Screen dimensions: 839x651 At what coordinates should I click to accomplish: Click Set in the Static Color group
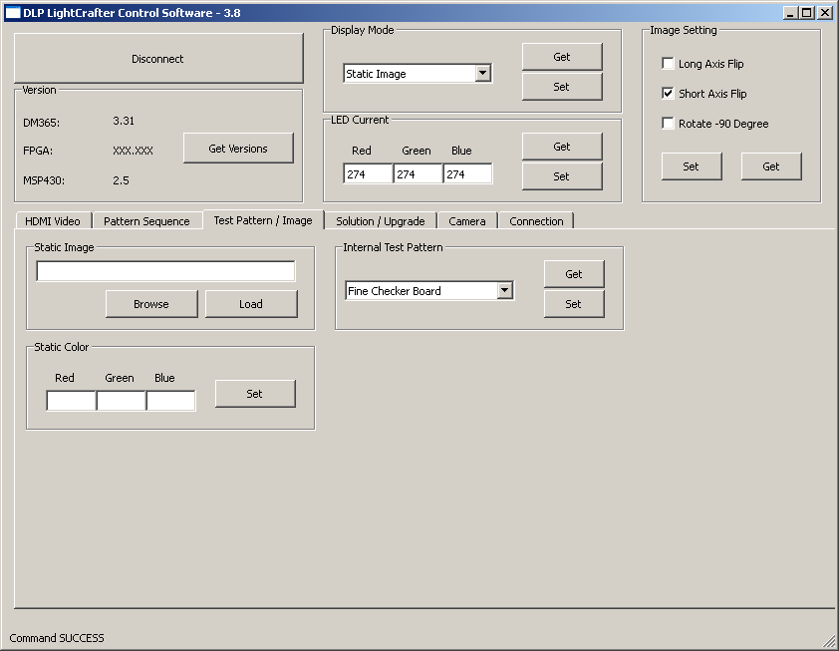[255, 394]
